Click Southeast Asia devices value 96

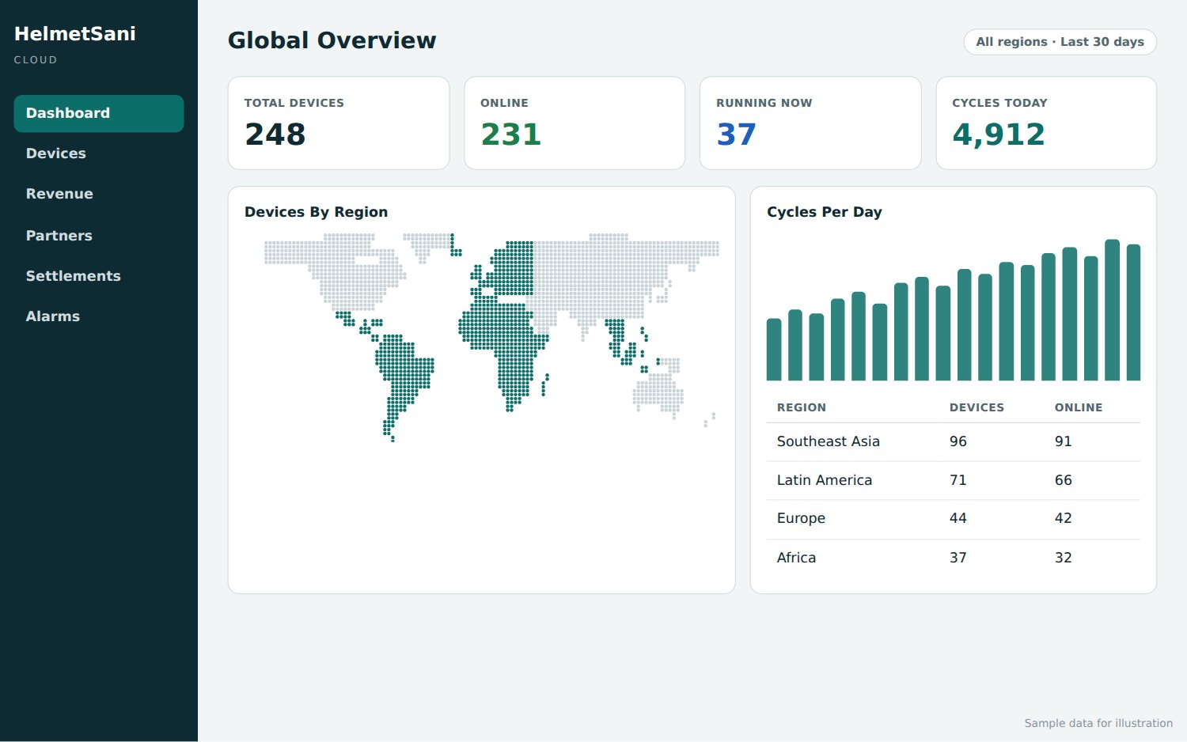(958, 441)
